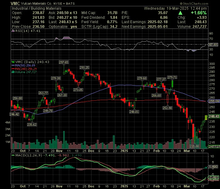Click the SCTR (LrgCap) value 34.2
This screenshot has width=220, height=189.
[x=114, y=27]
